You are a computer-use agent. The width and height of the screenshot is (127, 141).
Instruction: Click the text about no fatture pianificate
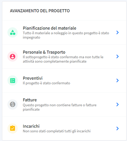pyautogui.click(x=60, y=107)
